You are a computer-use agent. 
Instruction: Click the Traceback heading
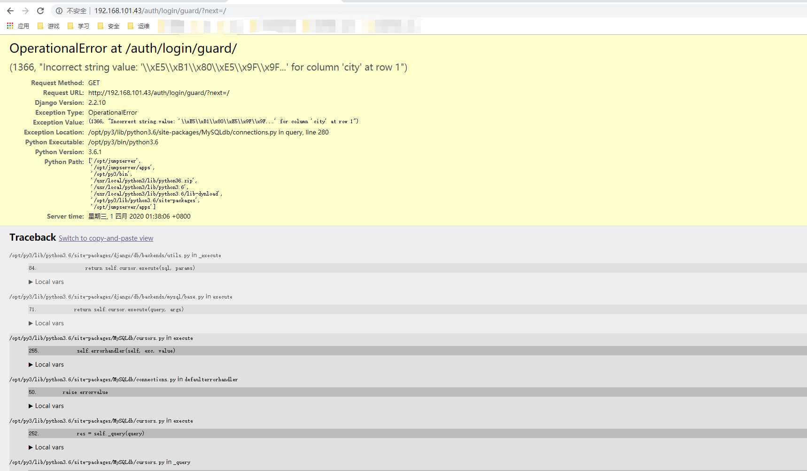[x=32, y=237]
